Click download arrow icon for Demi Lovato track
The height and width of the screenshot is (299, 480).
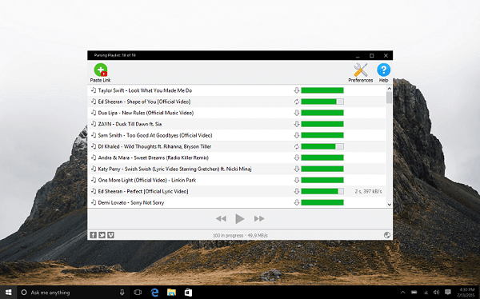[296, 202]
